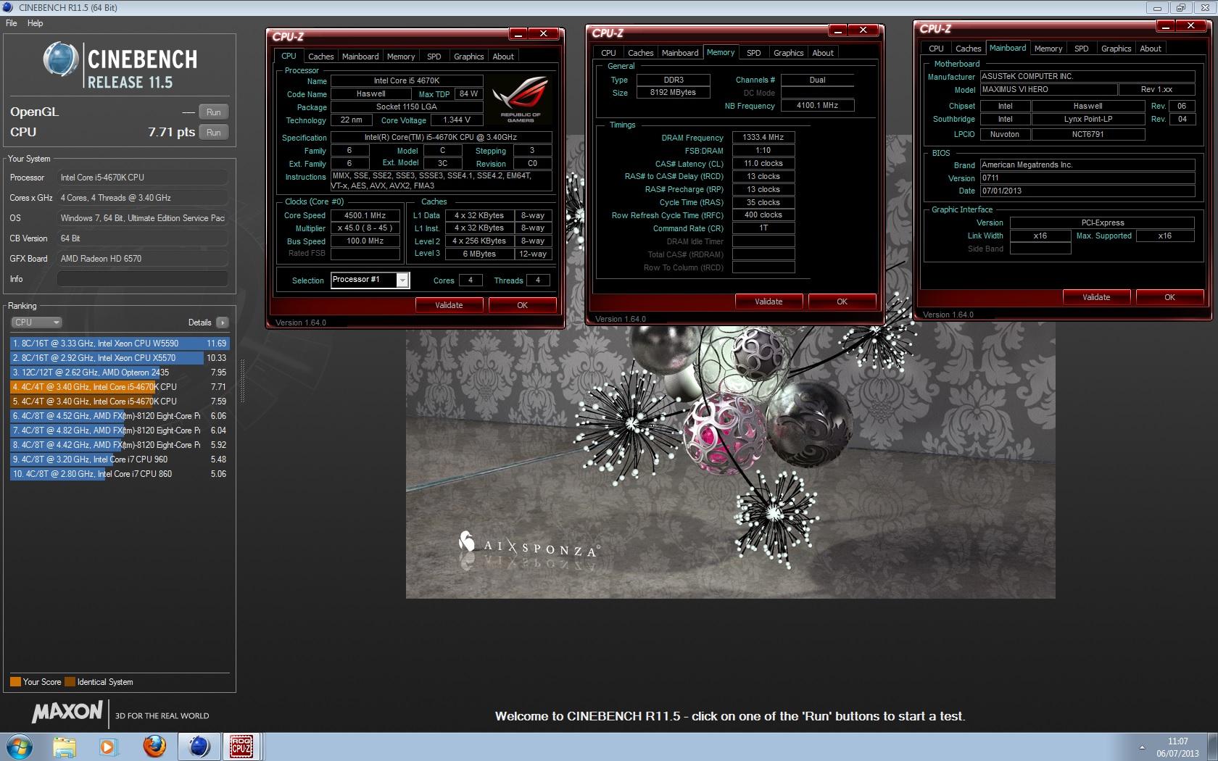Image resolution: width=1218 pixels, height=761 pixels.
Task: Close the Memory CPU-Z window
Action: [863, 30]
